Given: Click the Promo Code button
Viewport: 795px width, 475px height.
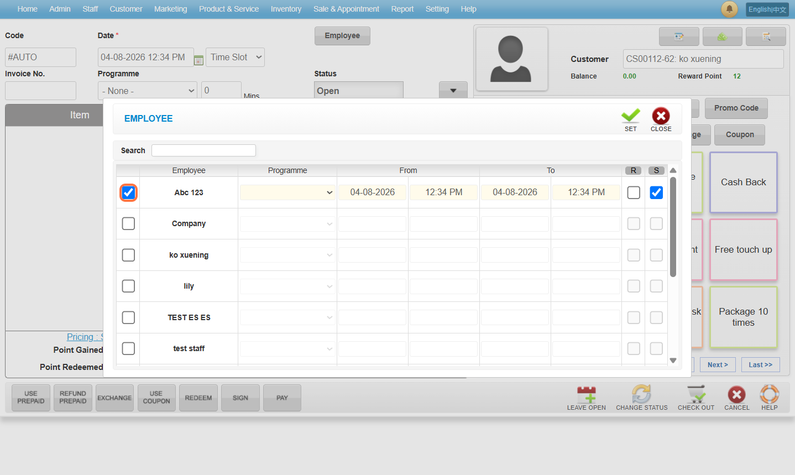Looking at the screenshot, I should tap(736, 108).
